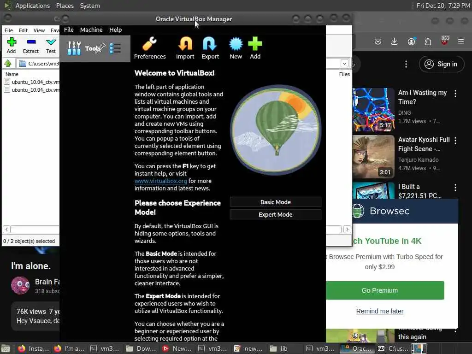Open VirtualBox Help menu

115,30
